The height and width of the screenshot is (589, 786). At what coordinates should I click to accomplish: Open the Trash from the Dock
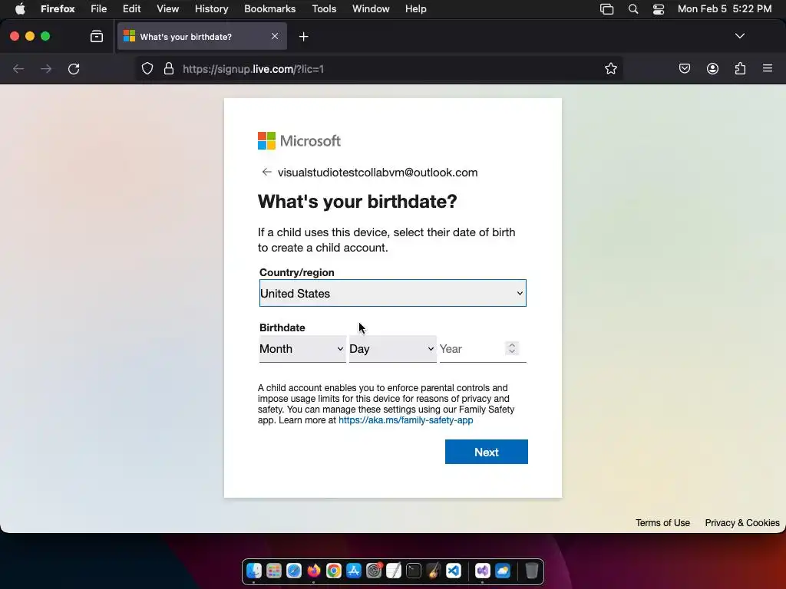(531, 571)
